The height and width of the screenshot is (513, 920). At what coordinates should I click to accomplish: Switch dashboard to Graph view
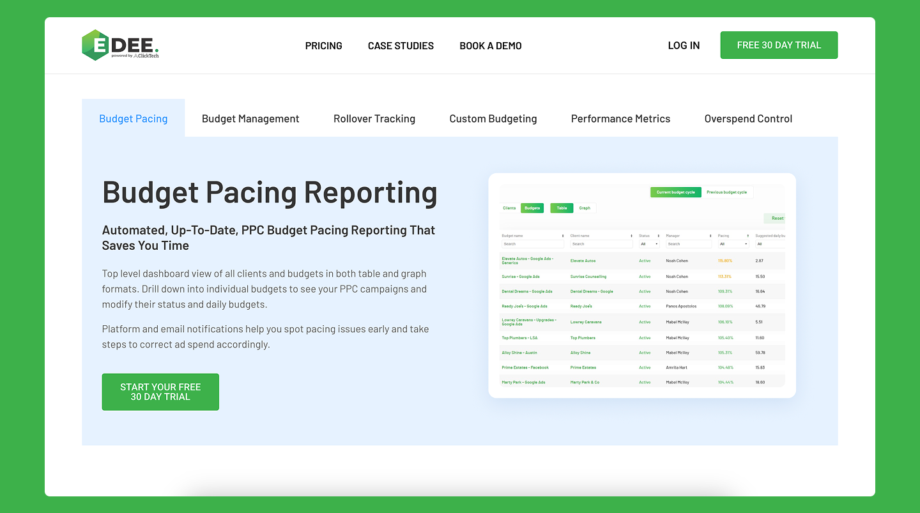[585, 208]
